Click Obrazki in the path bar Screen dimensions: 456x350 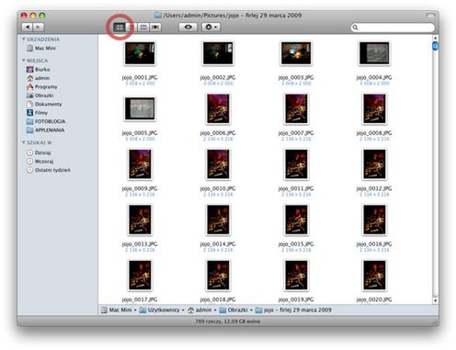(x=234, y=310)
